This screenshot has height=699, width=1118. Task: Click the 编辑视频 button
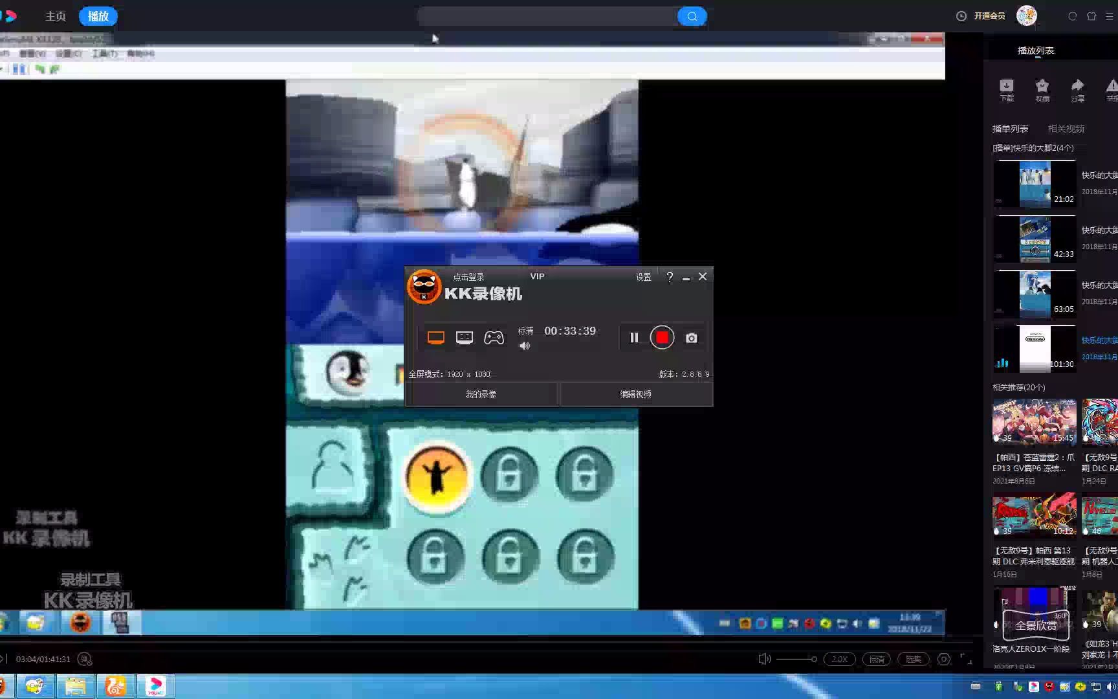[x=636, y=394]
